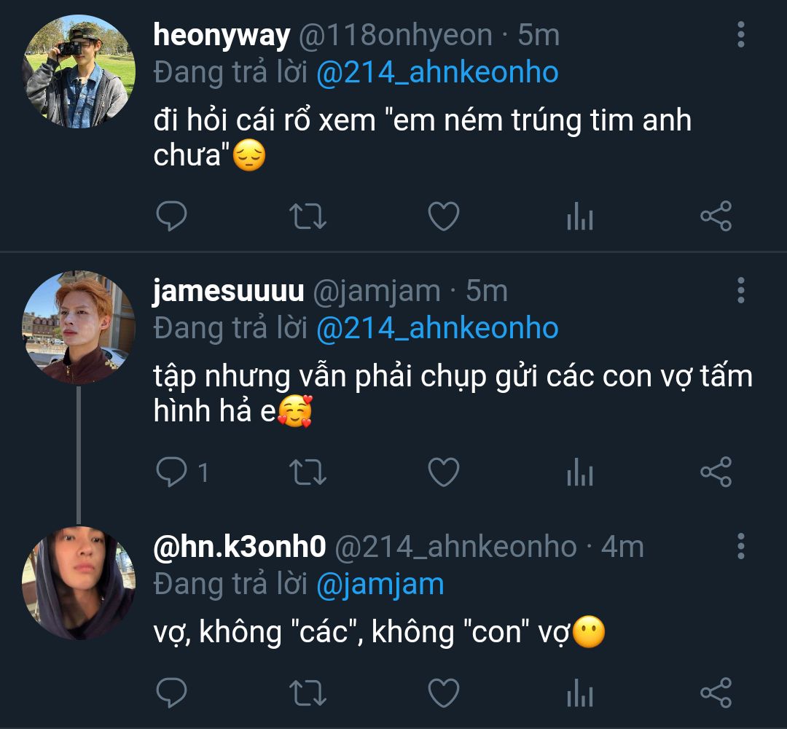Image resolution: width=787 pixels, height=729 pixels.
Task: Share jamesuuuu's tweet
Action: pyautogui.click(x=716, y=473)
